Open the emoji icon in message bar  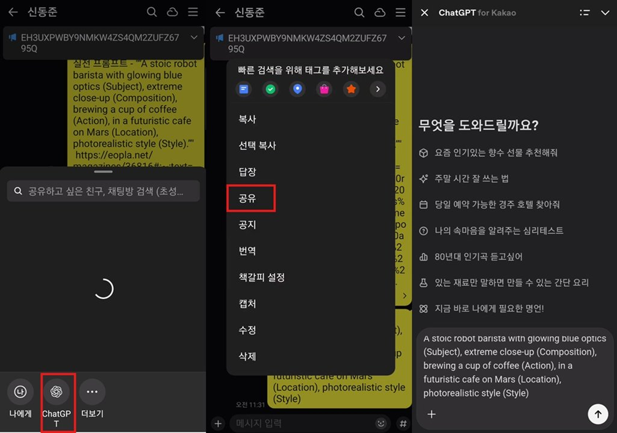(381, 423)
